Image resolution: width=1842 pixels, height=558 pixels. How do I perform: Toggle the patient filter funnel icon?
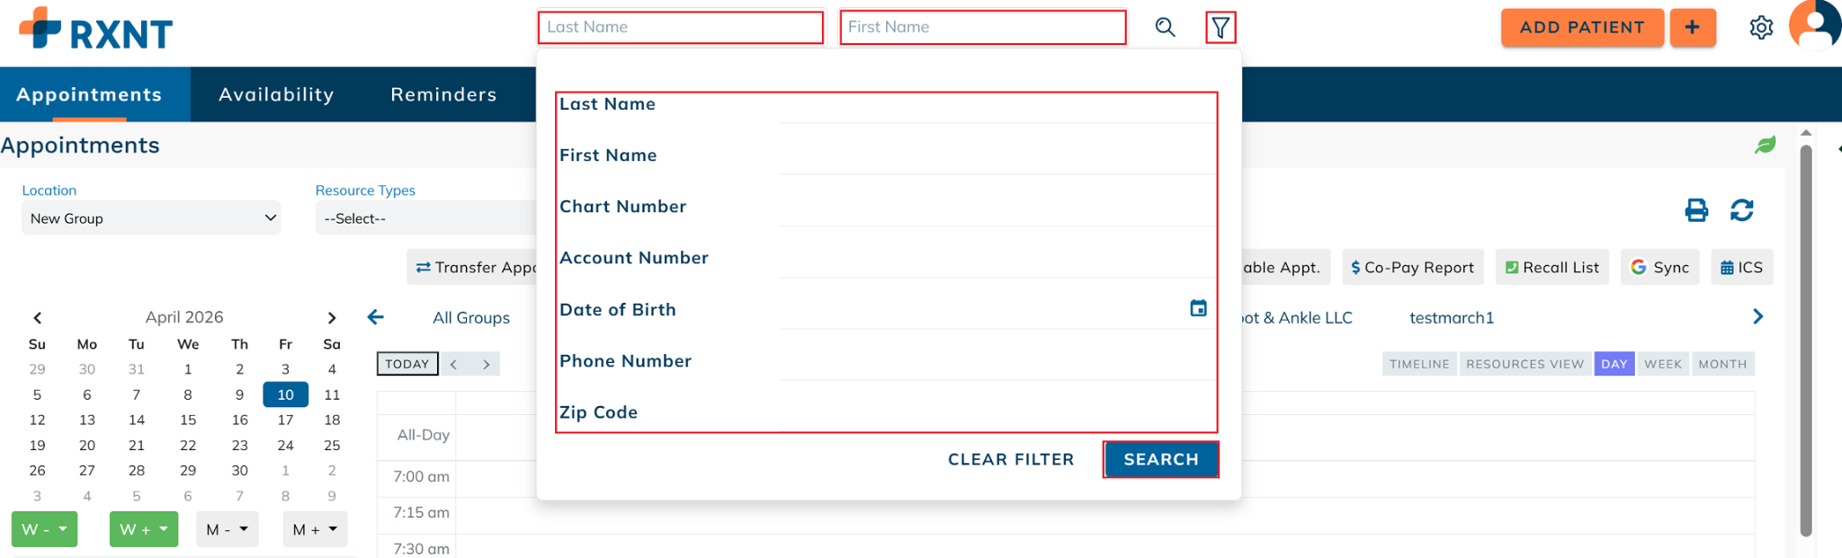1221,27
